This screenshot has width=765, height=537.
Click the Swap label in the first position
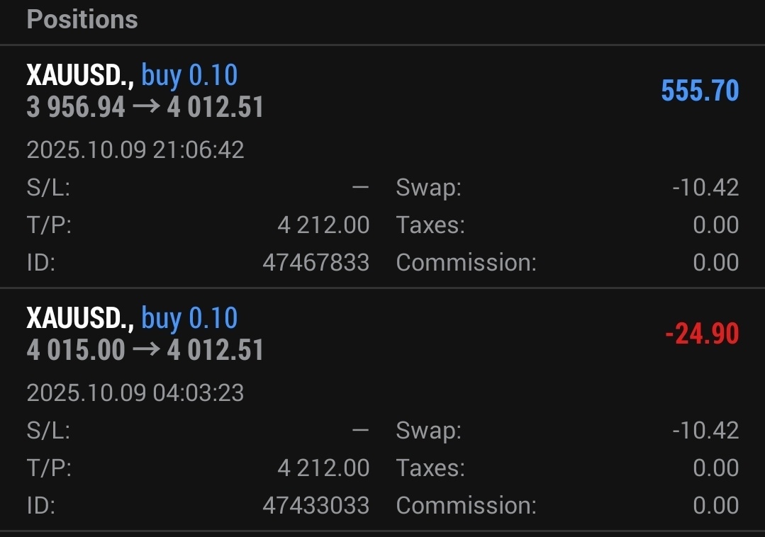[428, 188]
